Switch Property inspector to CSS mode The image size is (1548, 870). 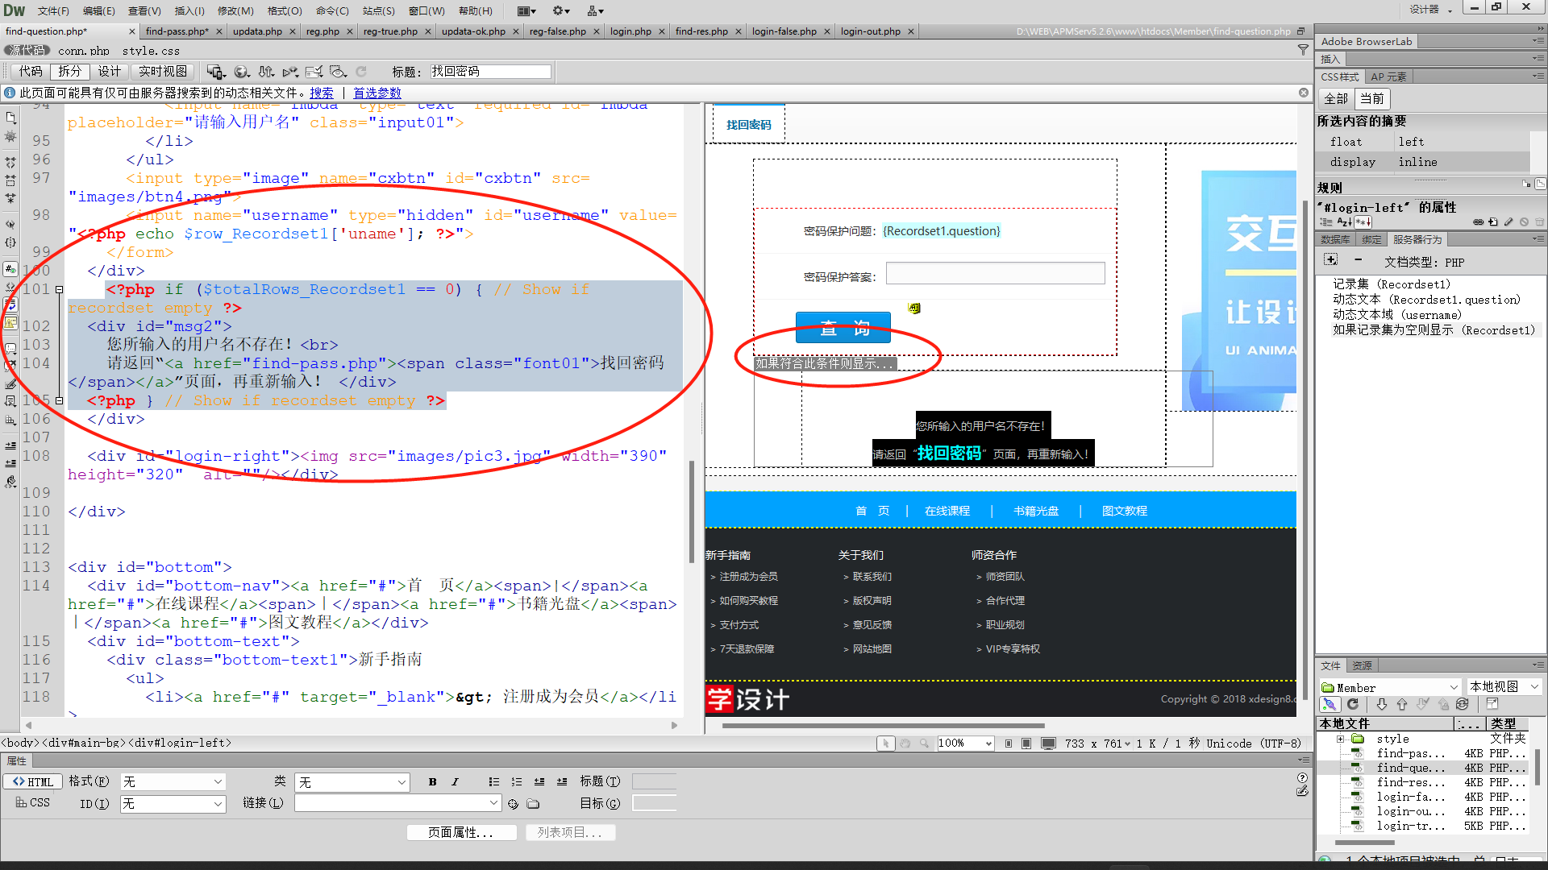(x=33, y=802)
